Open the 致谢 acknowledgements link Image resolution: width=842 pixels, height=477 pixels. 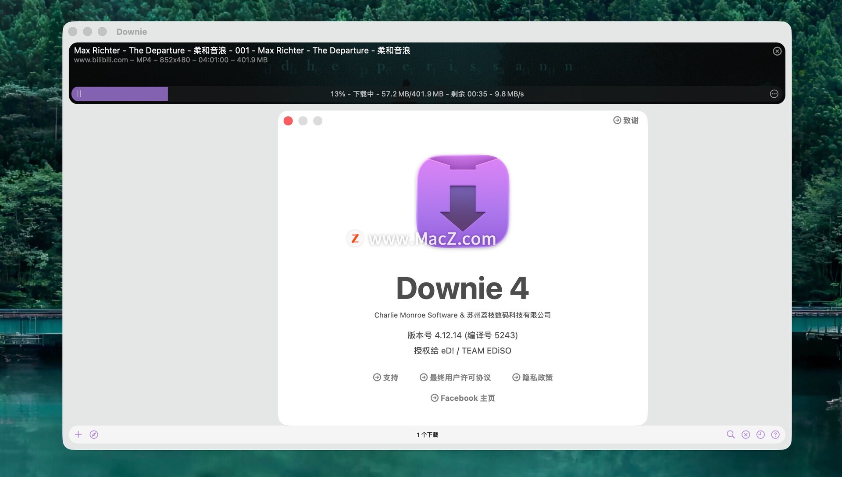click(626, 120)
